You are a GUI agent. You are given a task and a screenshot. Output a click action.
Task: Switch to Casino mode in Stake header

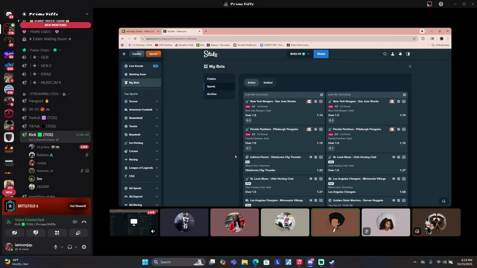pyautogui.click(x=137, y=54)
